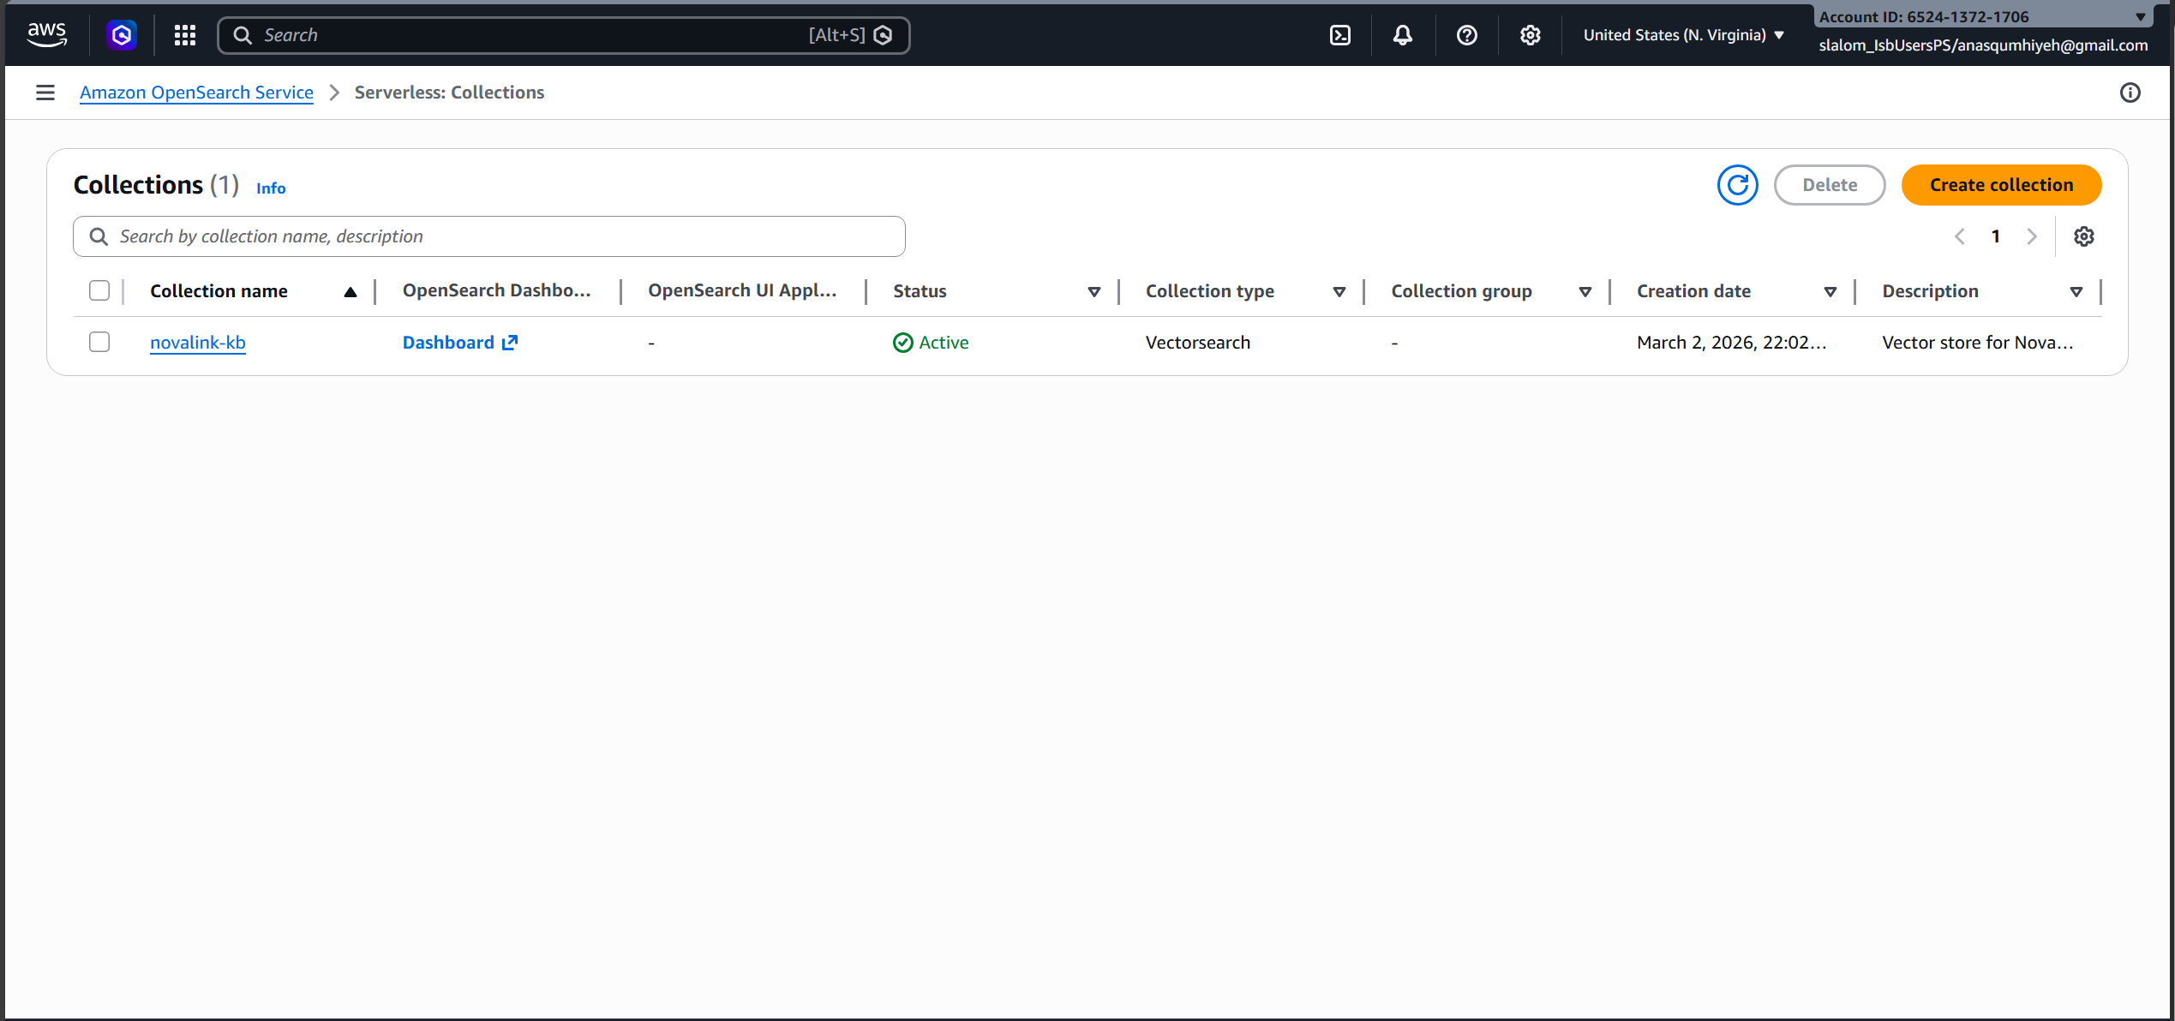Expand the Status column filter arrow

1094,292
